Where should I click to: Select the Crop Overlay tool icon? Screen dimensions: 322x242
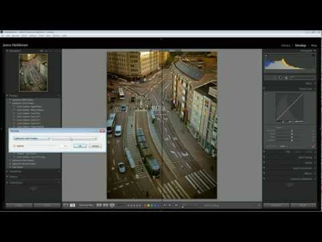[x=280, y=78]
